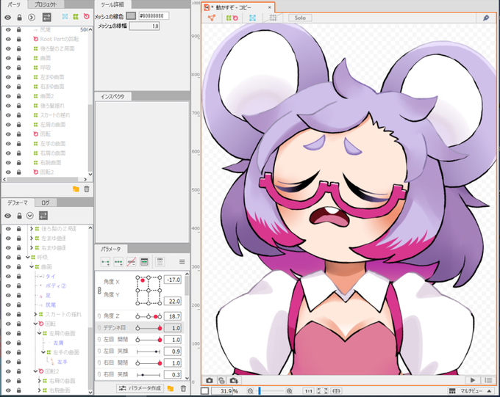Click the vertex display icon in canvas toolbar

tap(212, 18)
